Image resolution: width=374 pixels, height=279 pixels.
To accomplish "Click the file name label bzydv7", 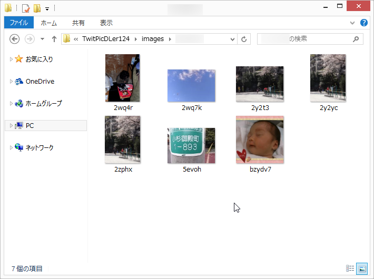I will coord(260,170).
